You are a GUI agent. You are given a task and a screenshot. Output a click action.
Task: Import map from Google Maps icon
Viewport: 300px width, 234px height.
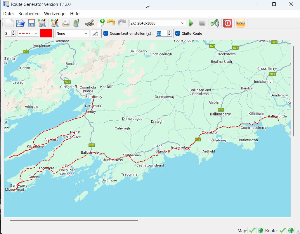(66, 23)
